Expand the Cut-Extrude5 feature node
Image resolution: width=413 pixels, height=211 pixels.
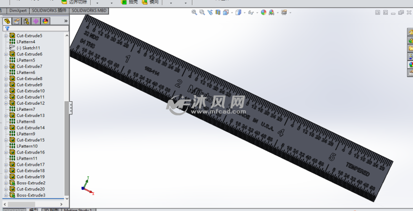pyautogui.click(x=6, y=36)
